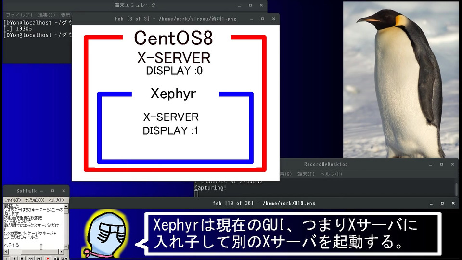Click 'フィールについて' line in SofTalk text
Image resolution: width=462 pixels, height=260 pixels.
pyautogui.click(x=17, y=221)
